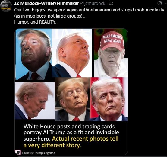The width and height of the screenshot is (167, 157).
Task: Click the 'Humor, and REALITY.' tweet line
Action: tap(35, 22)
